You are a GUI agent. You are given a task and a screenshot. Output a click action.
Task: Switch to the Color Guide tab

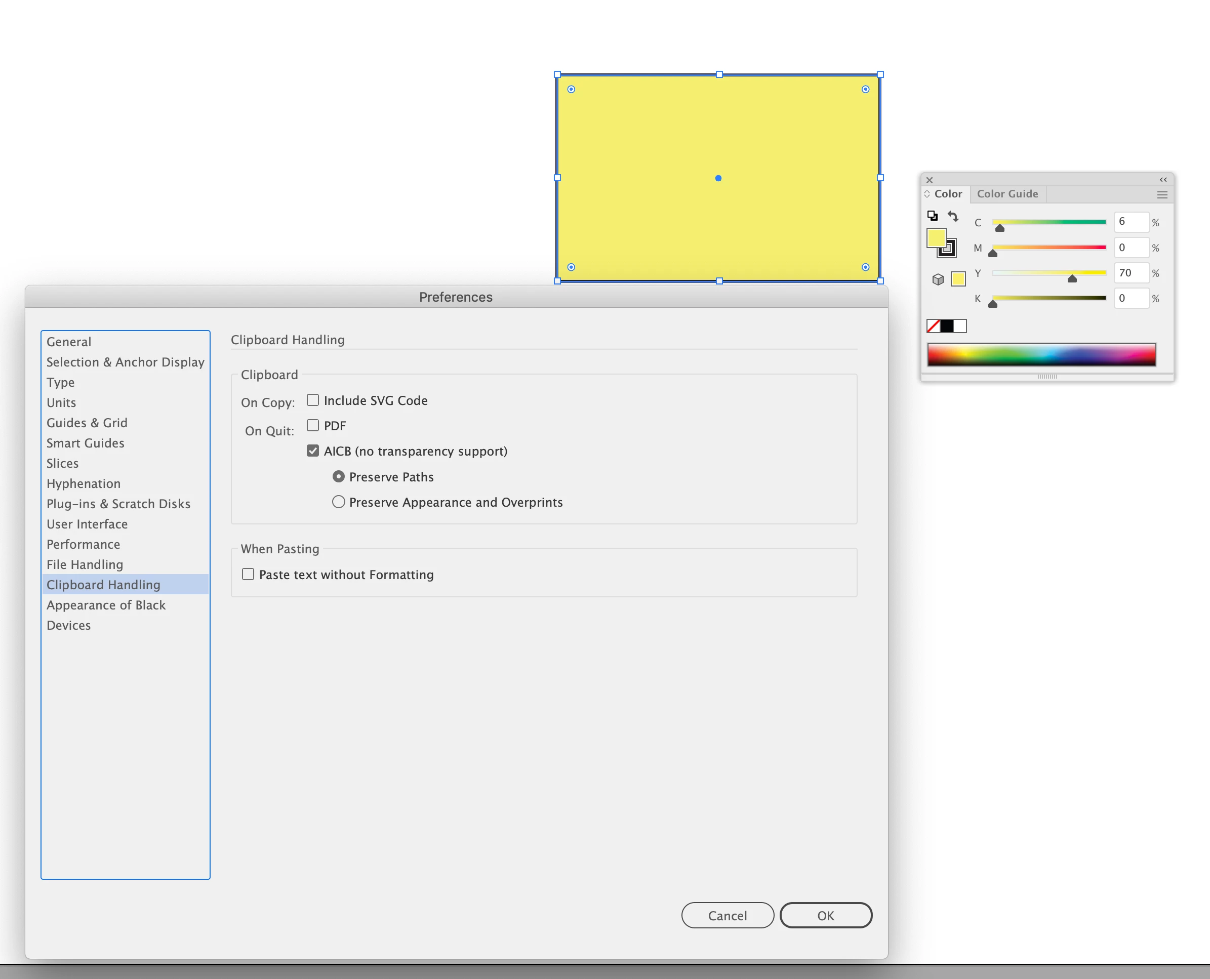point(1007,194)
